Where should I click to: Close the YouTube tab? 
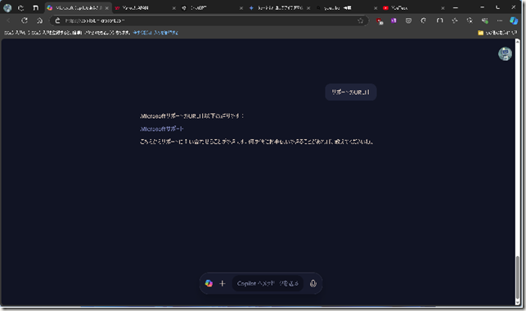pyautogui.click(x=443, y=8)
